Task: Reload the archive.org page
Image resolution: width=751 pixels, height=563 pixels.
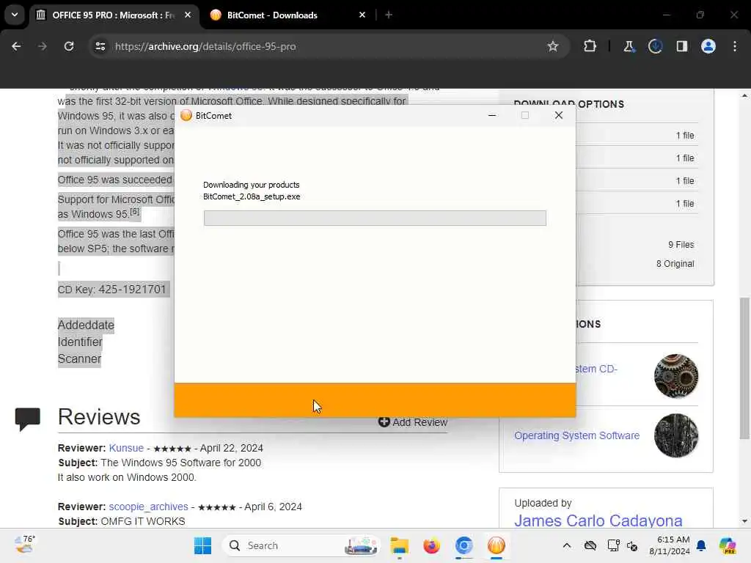Action: [69, 46]
